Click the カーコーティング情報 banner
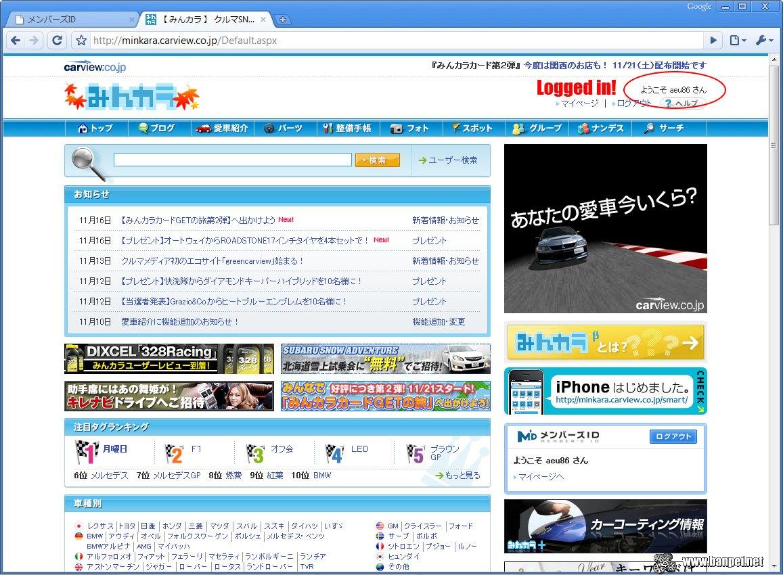This screenshot has height=575, width=783. click(606, 526)
